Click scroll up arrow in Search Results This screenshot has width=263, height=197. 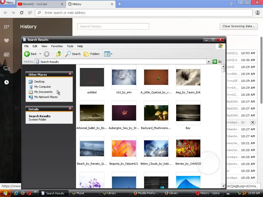tap(223, 67)
